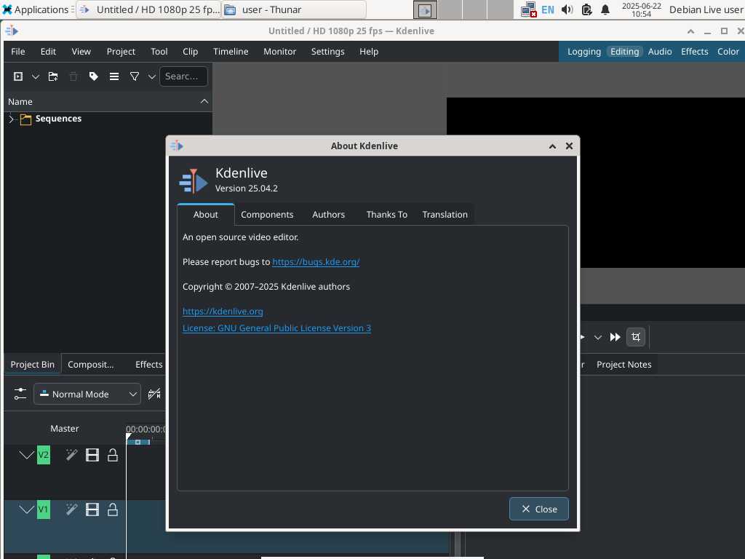The height and width of the screenshot is (559, 745).
Task: Open the Project menu
Action: coord(121,52)
